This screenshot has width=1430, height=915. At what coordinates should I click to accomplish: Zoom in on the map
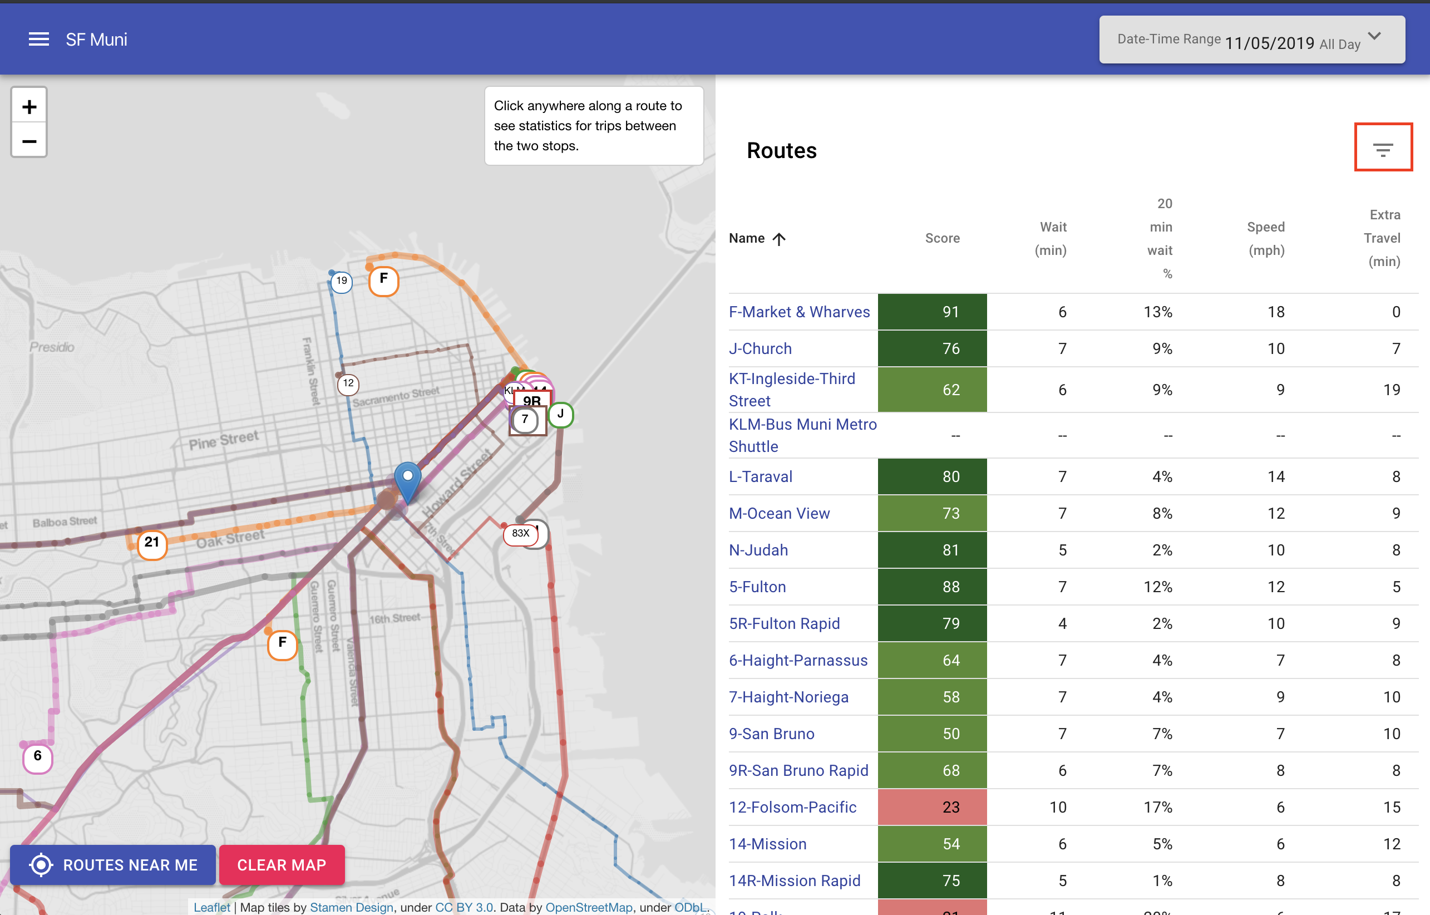29,107
